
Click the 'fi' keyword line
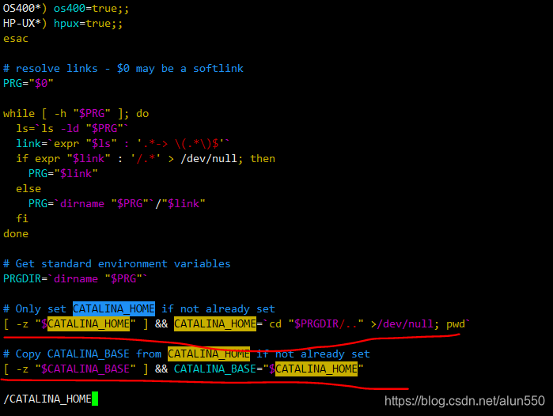pyautogui.click(x=22, y=218)
